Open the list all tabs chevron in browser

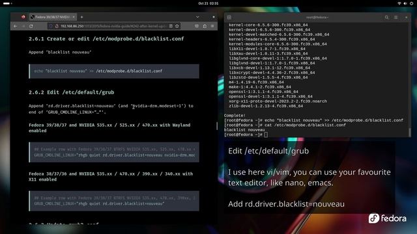coord(197,17)
